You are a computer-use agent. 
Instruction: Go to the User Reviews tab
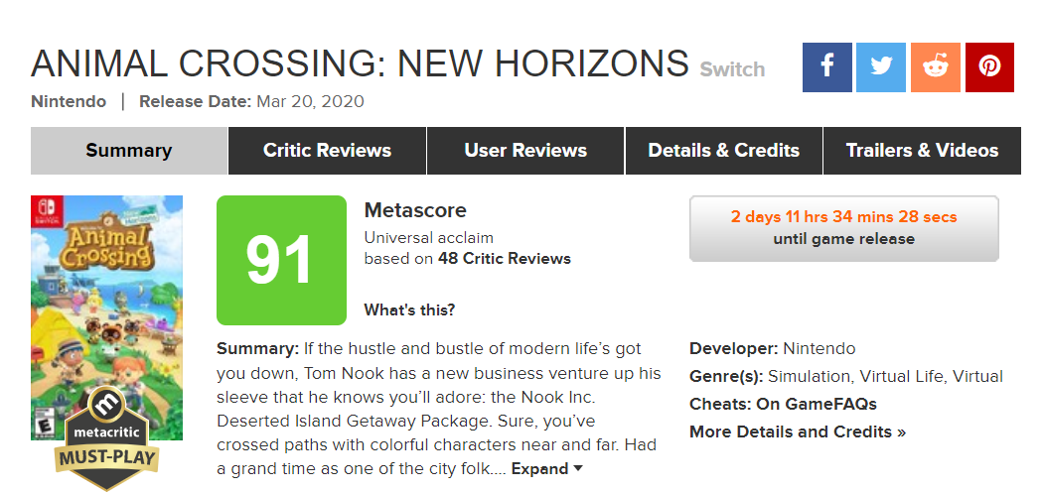click(525, 151)
